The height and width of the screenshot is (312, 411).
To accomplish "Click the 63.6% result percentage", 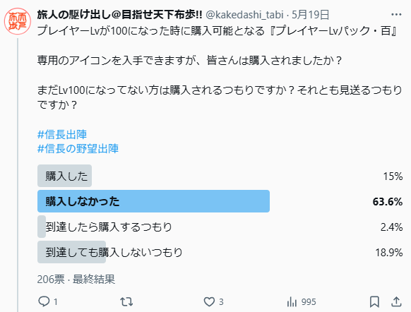I will [x=388, y=201].
